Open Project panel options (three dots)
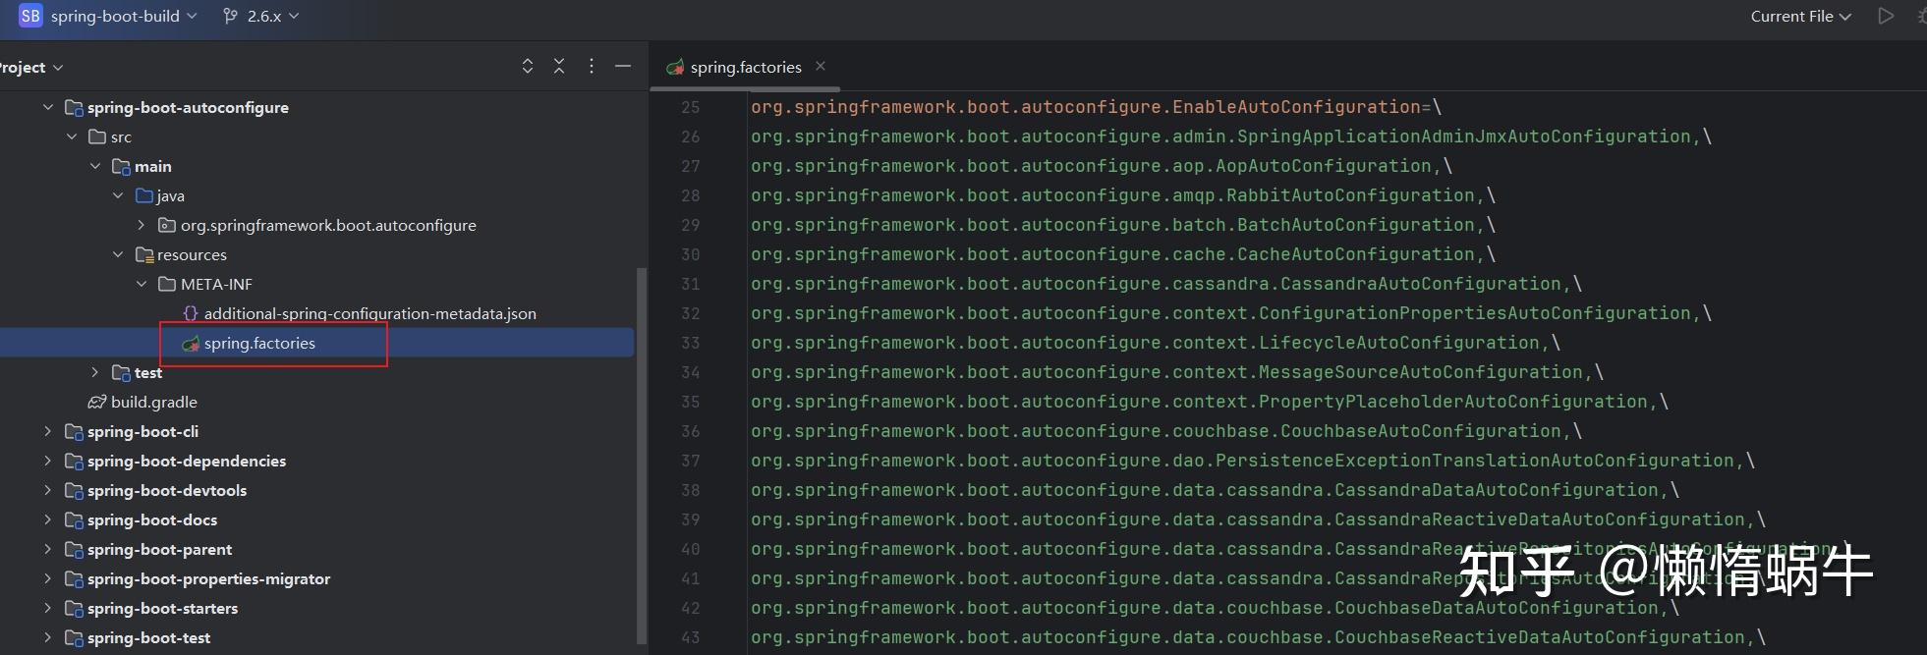 (591, 67)
